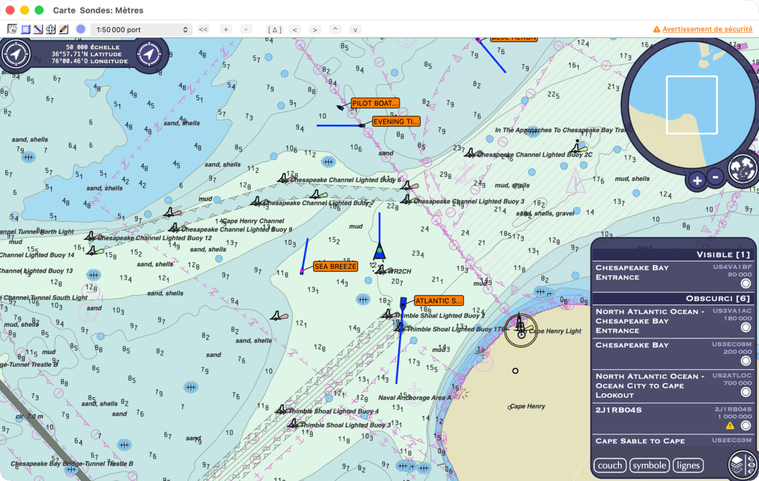Open the 1:50 000 port scale dropdown
Viewport: 759px width, 481px height.
(141, 30)
